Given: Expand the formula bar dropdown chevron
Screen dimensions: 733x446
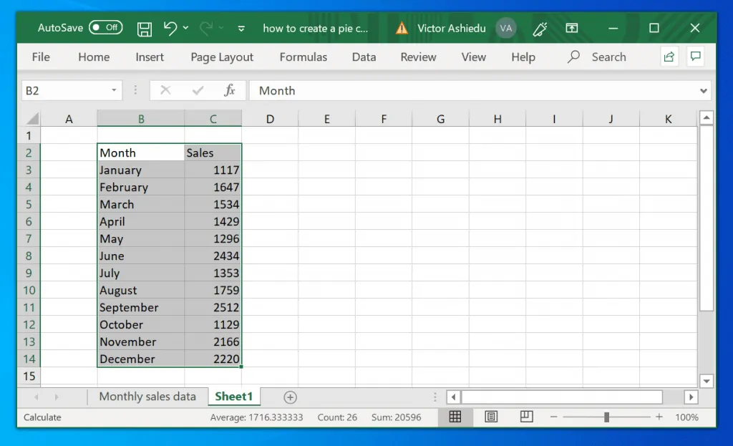Looking at the screenshot, I should (704, 90).
